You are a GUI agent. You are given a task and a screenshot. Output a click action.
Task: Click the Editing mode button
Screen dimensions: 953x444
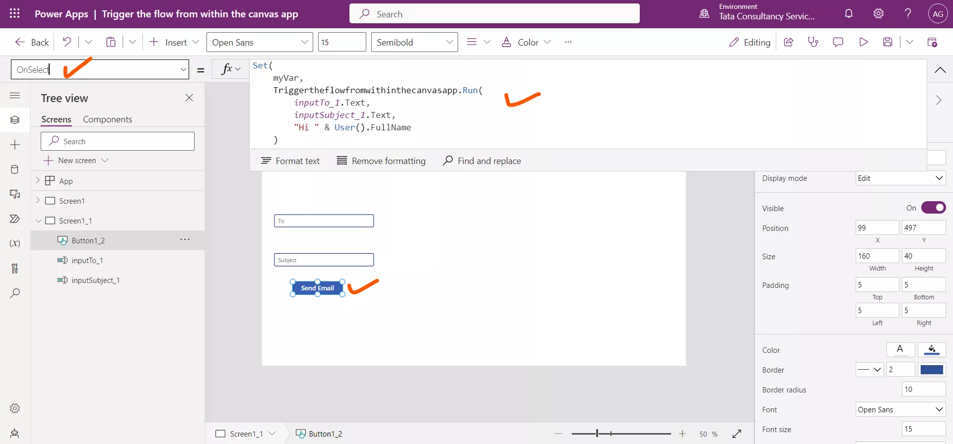(749, 42)
